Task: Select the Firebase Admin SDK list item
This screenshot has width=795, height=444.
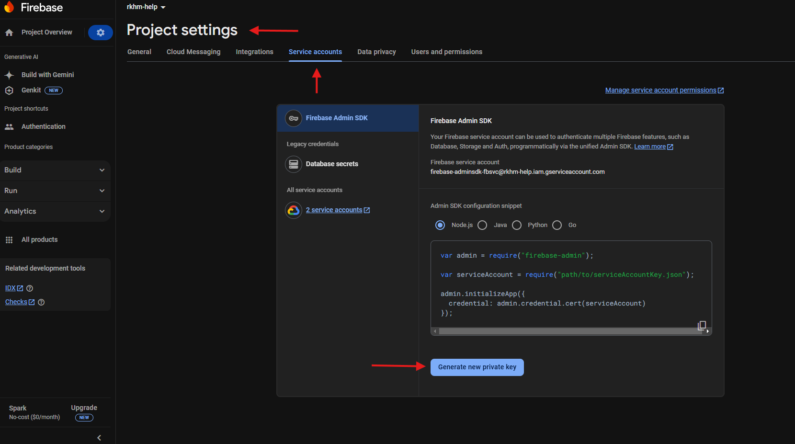Action: tap(348, 118)
